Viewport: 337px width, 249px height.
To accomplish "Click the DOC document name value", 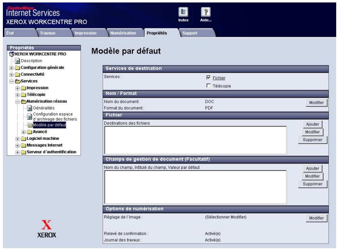I will (x=209, y=102).
